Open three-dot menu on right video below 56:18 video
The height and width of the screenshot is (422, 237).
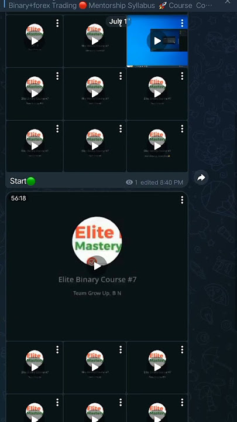[182, 349]
